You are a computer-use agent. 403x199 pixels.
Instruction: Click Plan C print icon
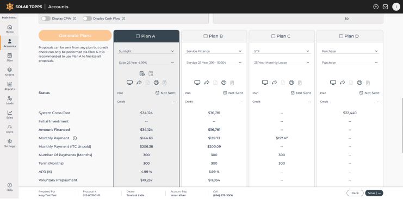291,83
